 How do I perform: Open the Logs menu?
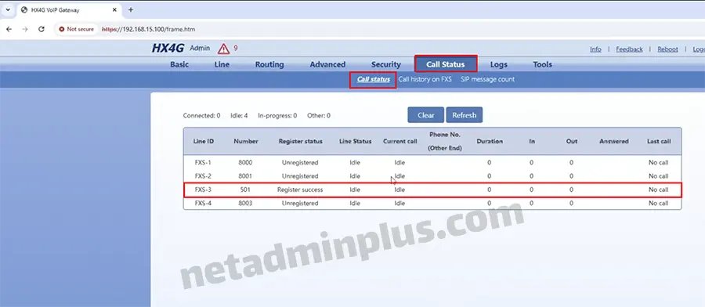coord(499,64)
